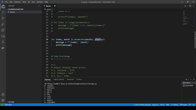Expand the OUTLINE section
The width and height of the screenshot is (196, 110).
pyautogui.click(x=11, y=102)
